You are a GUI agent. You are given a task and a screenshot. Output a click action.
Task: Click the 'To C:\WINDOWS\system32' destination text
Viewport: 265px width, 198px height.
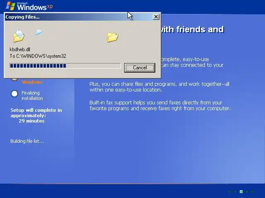[38, 56]
